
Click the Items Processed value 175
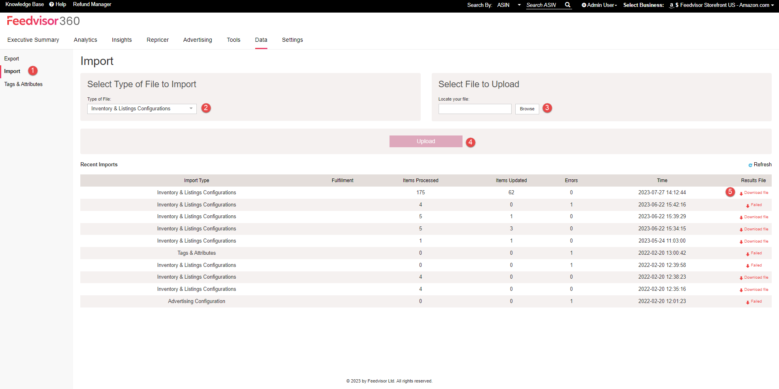[x=421, y=193]
